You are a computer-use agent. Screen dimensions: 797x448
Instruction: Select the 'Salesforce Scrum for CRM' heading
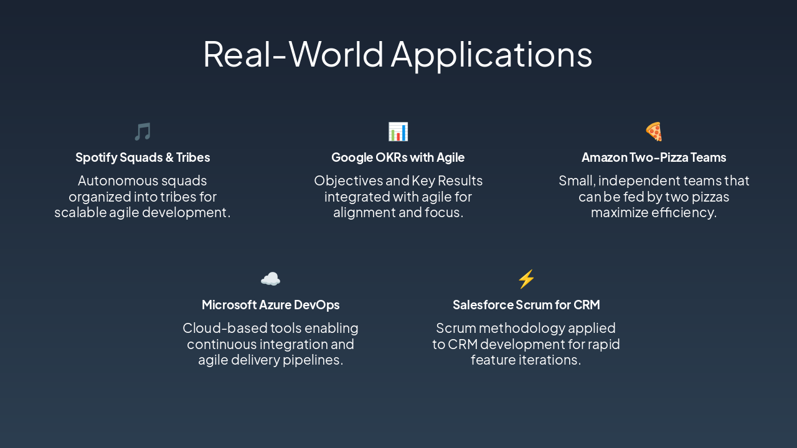coord(526,305)
